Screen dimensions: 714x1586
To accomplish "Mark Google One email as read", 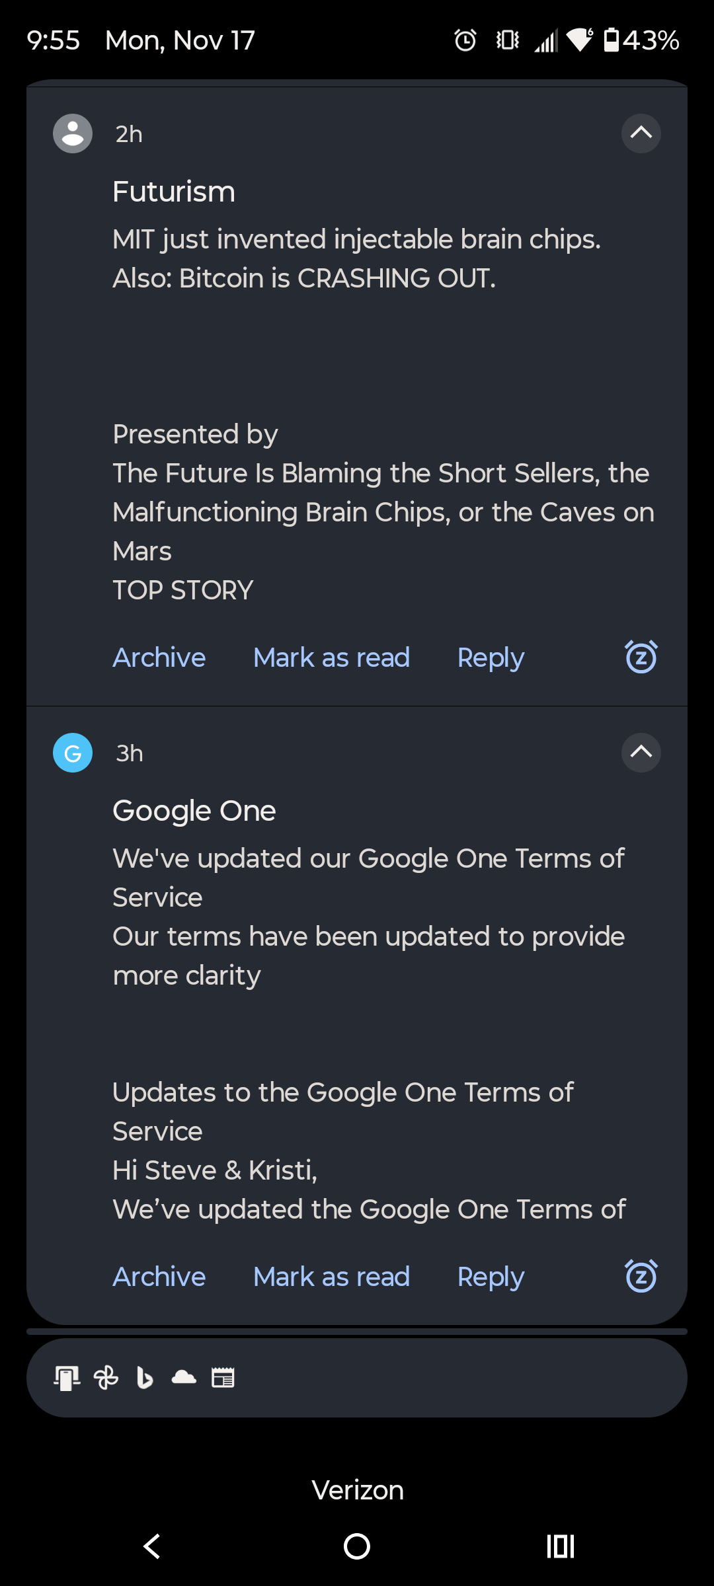I will coord(331,1277).
